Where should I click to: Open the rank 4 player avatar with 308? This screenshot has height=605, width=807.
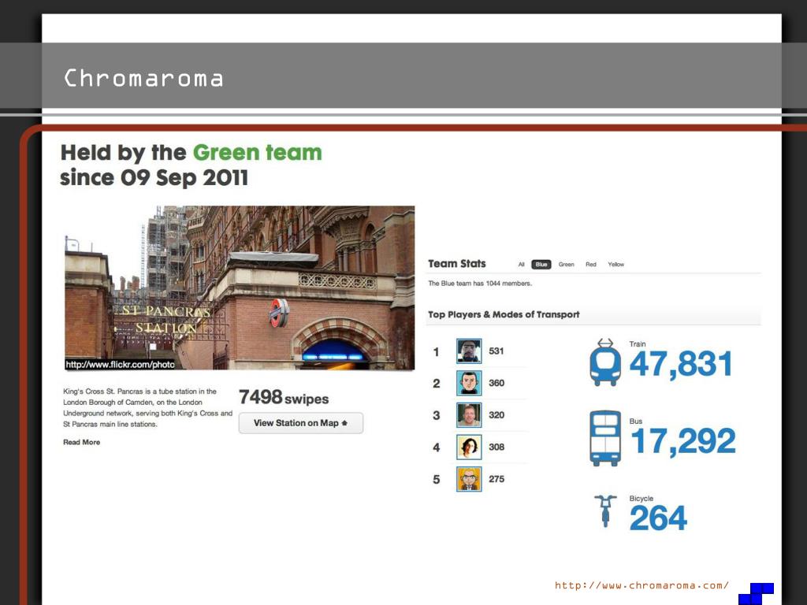point(469,447)
